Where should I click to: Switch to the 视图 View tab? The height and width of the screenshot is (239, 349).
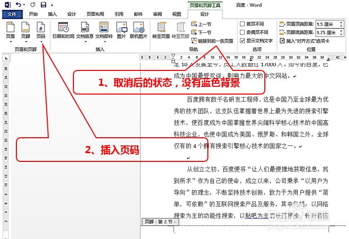tap(177, 14)
